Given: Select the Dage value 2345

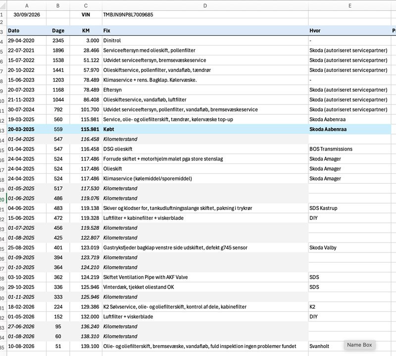Looking at the screenshot, I should pos(58,41).
